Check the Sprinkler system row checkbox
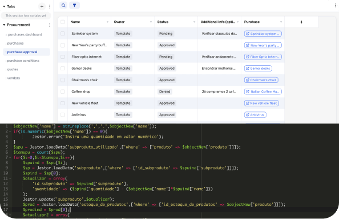The height and width of the screenshot is (219, 339). pos(63,34)
